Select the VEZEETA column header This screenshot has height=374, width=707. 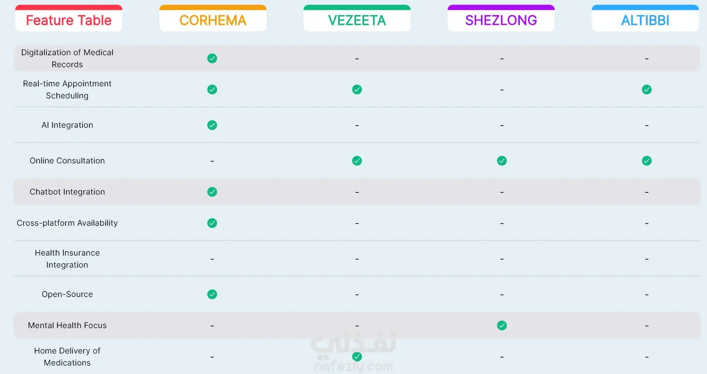tap(357, 20)
